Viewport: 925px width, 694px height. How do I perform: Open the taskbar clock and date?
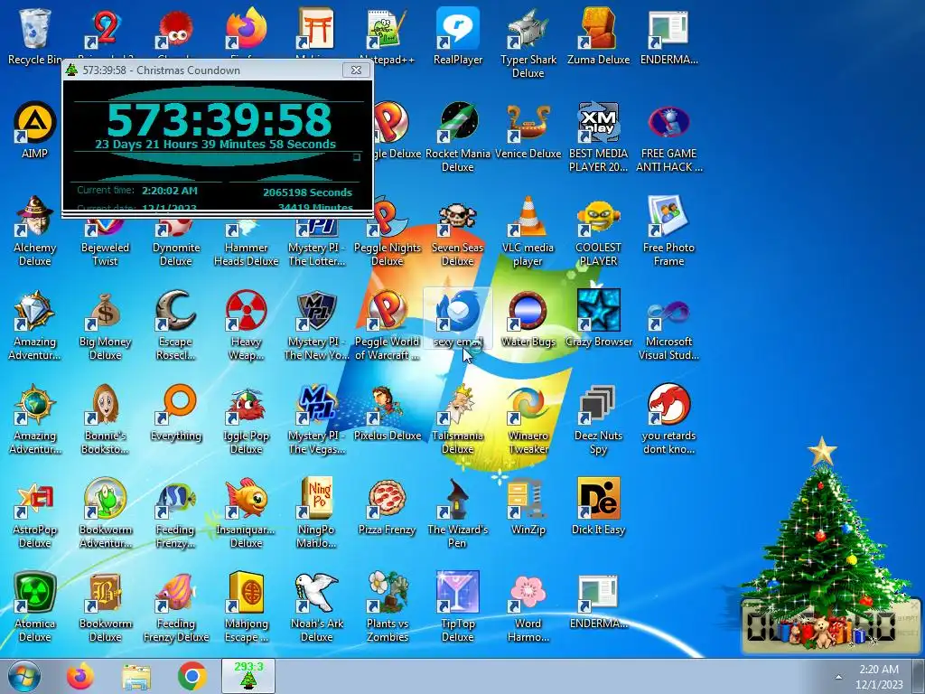[879, 677]
